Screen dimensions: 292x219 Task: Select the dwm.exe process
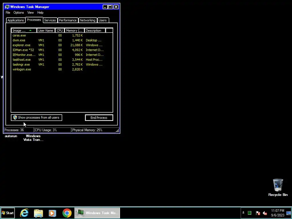tap(62, 40)
